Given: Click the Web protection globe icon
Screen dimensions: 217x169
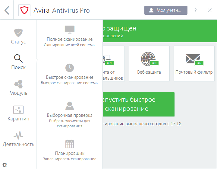Looking at the screenshot, I should [x=148, y=59].
